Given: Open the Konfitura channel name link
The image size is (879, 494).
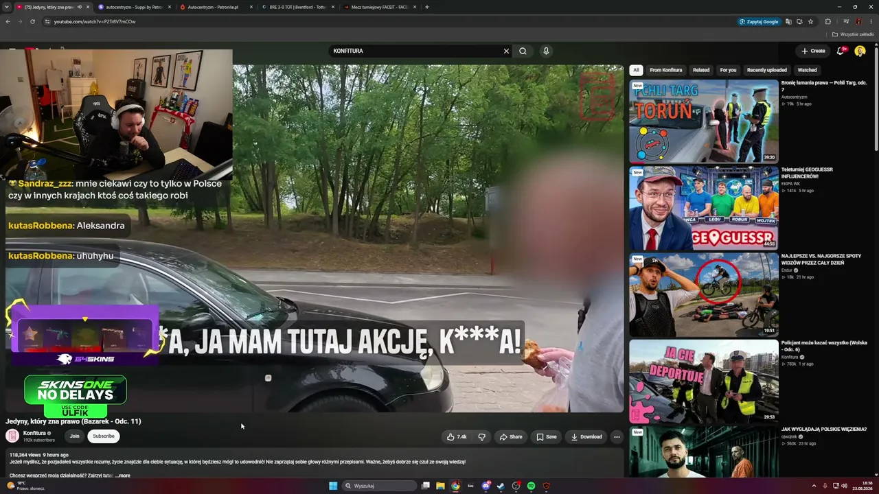Looking at the screenshot, I should [34, 433].
